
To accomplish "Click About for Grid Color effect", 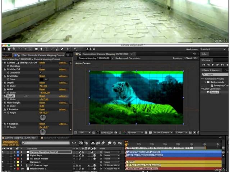I will coord(63,76).
